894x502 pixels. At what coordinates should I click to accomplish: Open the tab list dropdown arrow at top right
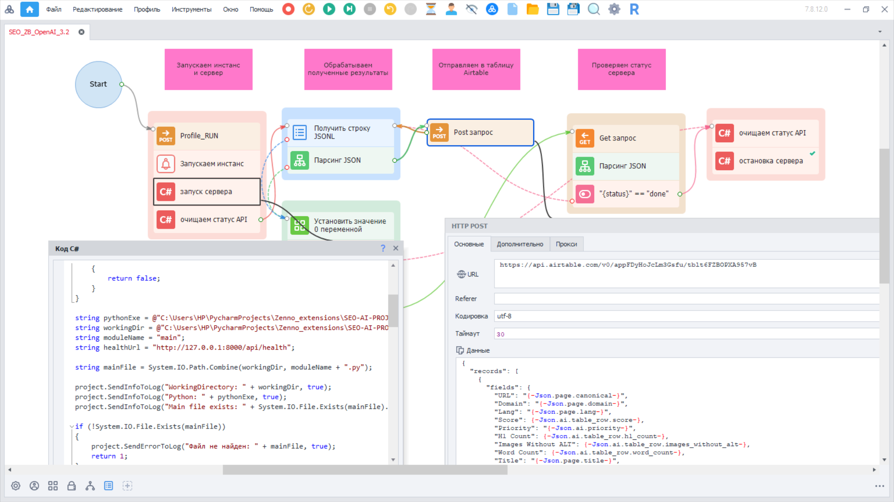[880, 32]
